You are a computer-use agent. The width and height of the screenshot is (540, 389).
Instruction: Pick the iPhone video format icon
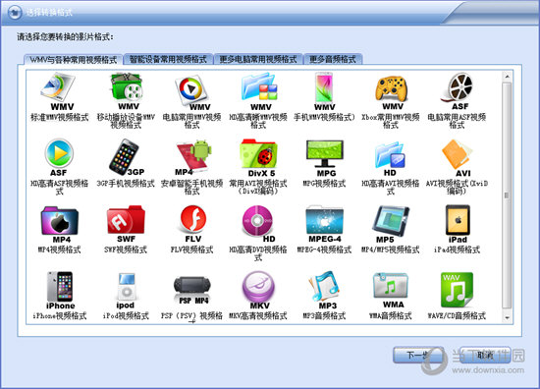point(60,290)
